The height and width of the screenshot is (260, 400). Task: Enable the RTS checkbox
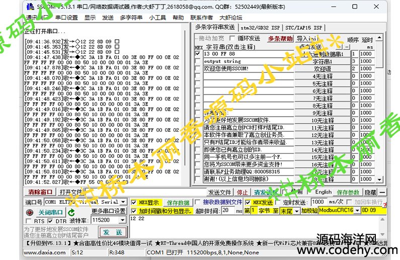click(29, 221)
